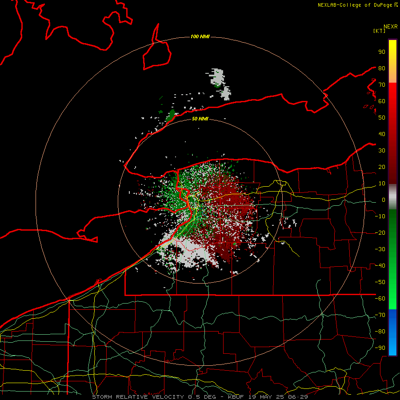Click the -30 value on velocity scale
This screenshot has width=400, height=400.
pos(380,249)
